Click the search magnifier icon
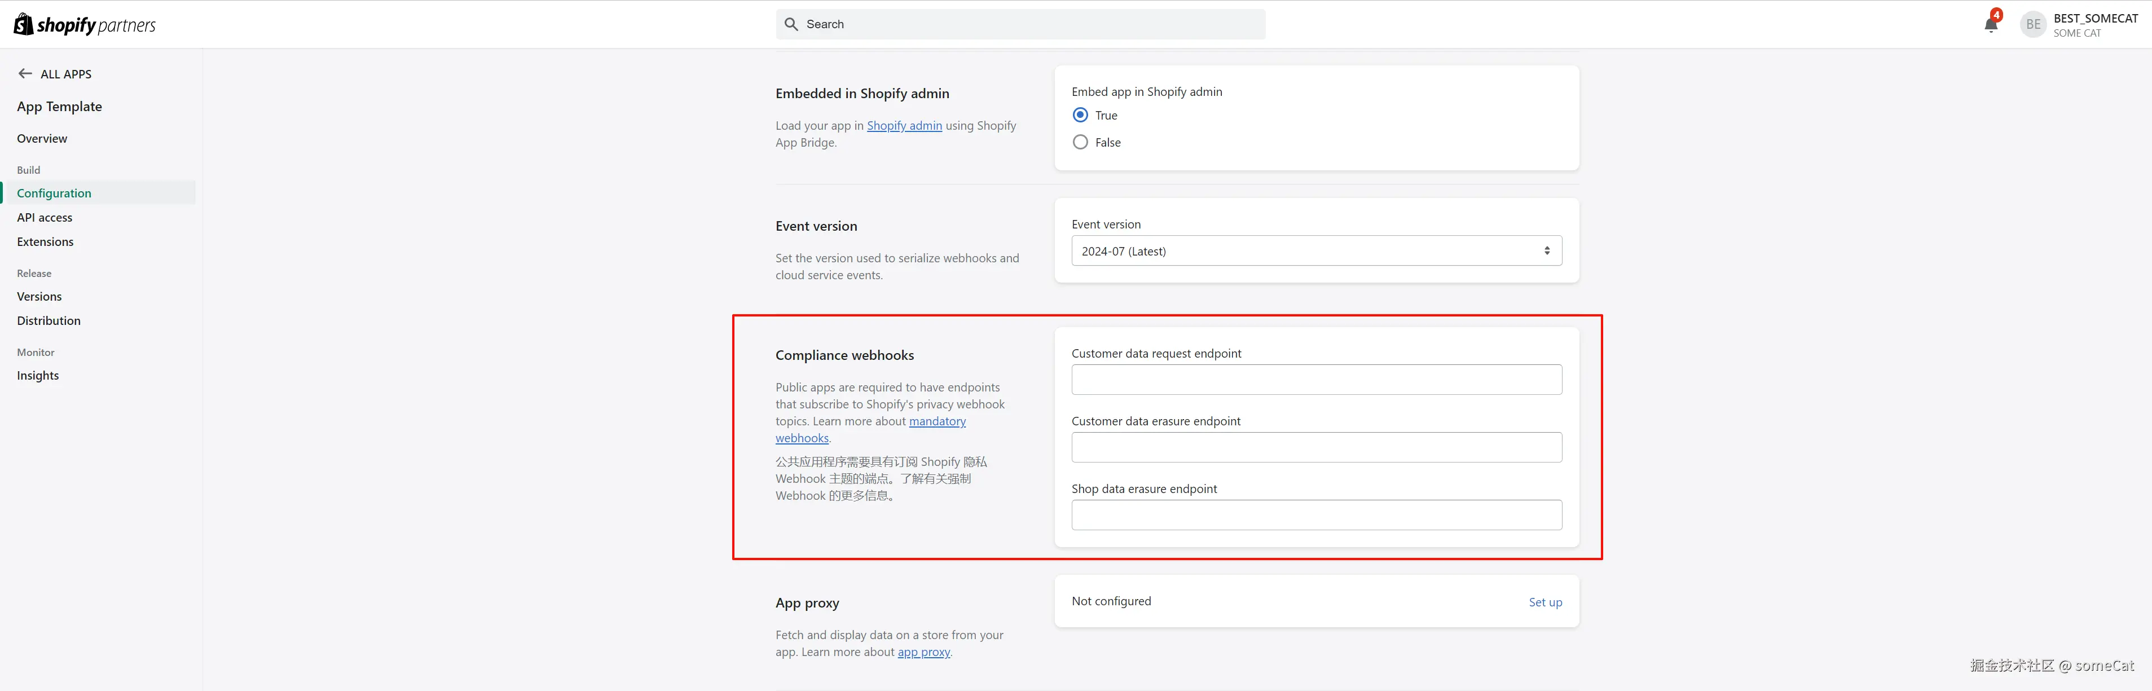Image resolution: width=2152 pixels, height=691 pixels. (x=791, y=24)
